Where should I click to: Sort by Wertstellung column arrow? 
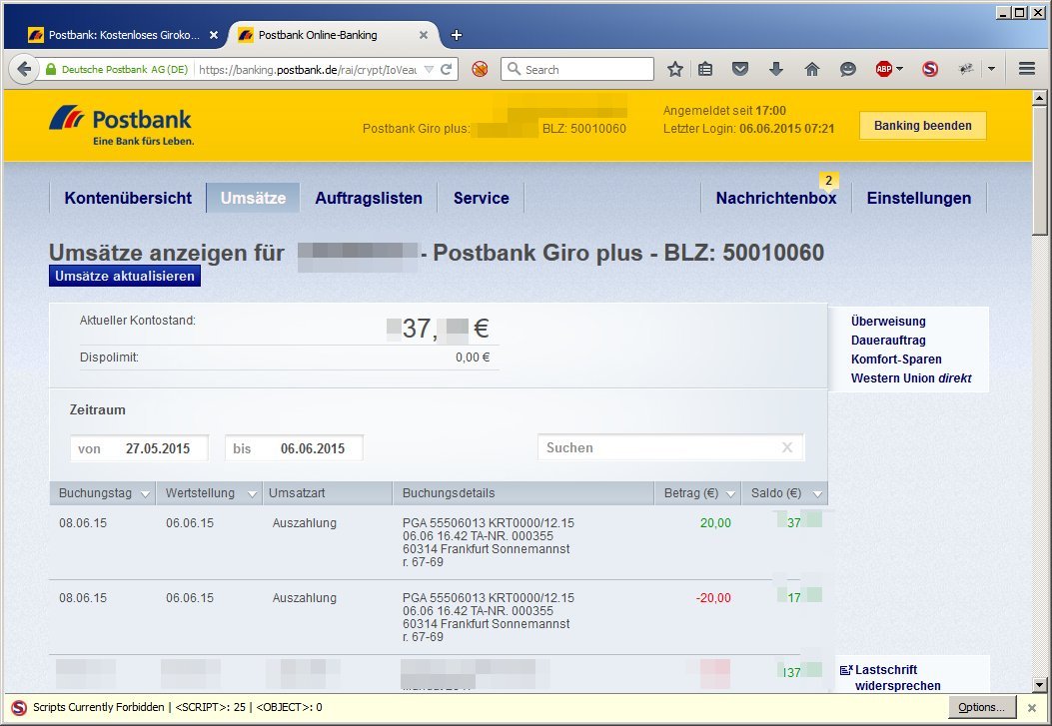pos(253,494)
